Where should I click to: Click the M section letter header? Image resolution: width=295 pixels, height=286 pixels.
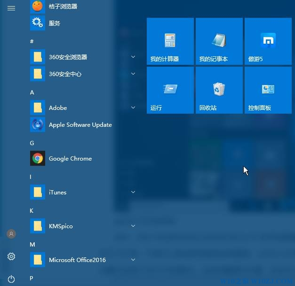[x=32, y=245]
